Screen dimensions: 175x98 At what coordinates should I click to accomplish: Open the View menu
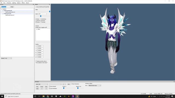coord(4,3)
